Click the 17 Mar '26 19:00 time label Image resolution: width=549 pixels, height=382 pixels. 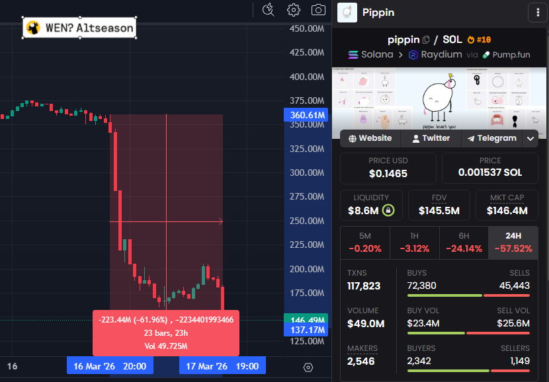point(222,366)
